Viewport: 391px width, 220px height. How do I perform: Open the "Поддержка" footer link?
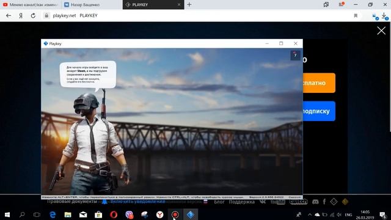pyautogui.click(x=242, y=202)
